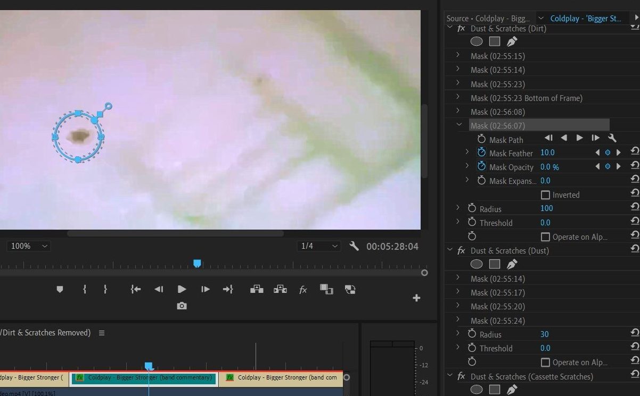Play the program monitor
The height and width of the screenshot is (396, 640).
(182, 289)
